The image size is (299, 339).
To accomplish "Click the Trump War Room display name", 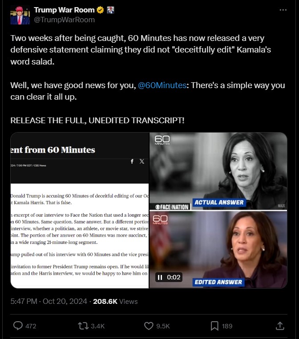I will coord(64,10).
